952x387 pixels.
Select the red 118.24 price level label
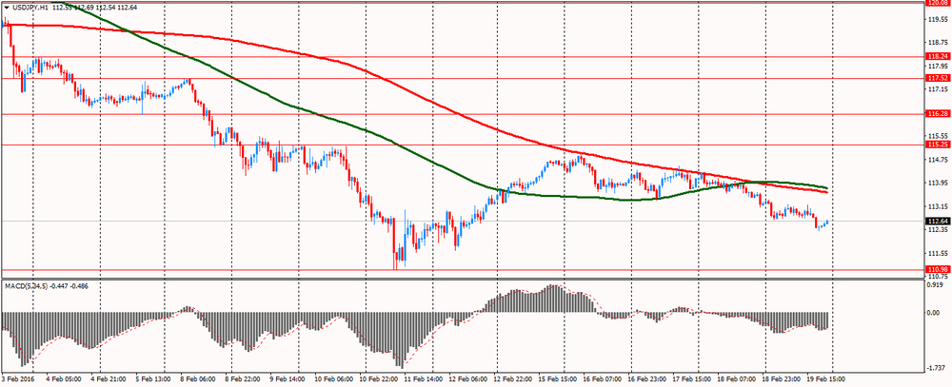[x=939, y=56]
